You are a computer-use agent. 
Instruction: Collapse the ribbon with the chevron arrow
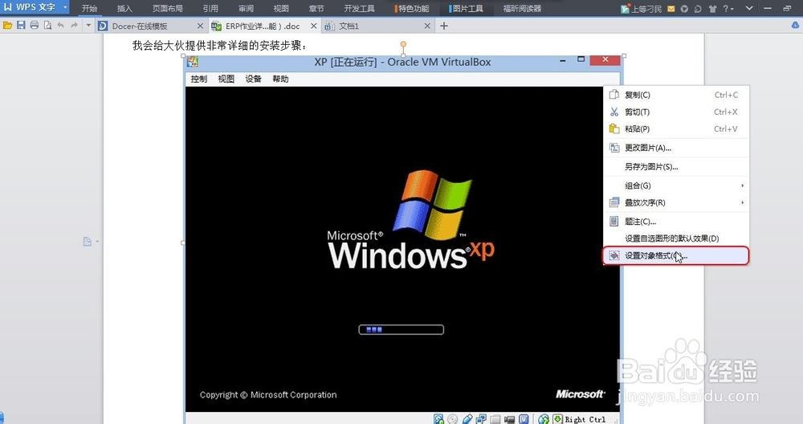(749, 8)
